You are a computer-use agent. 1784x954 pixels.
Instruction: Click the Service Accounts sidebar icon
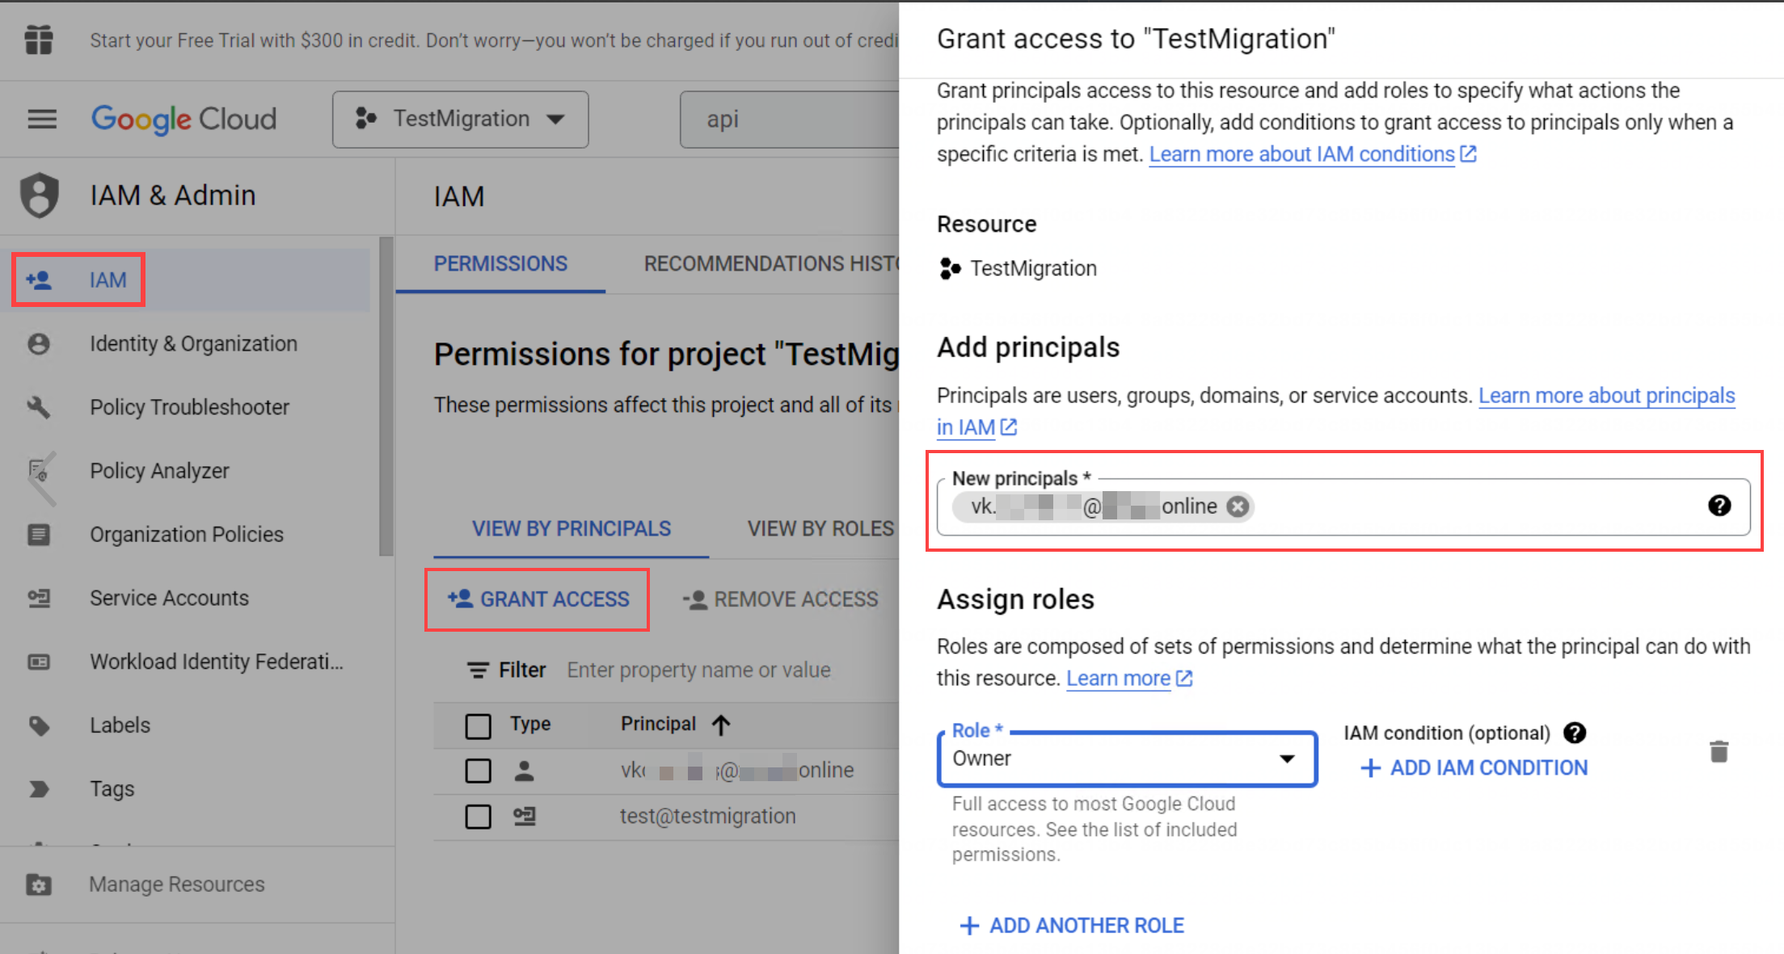click(39, 598)
